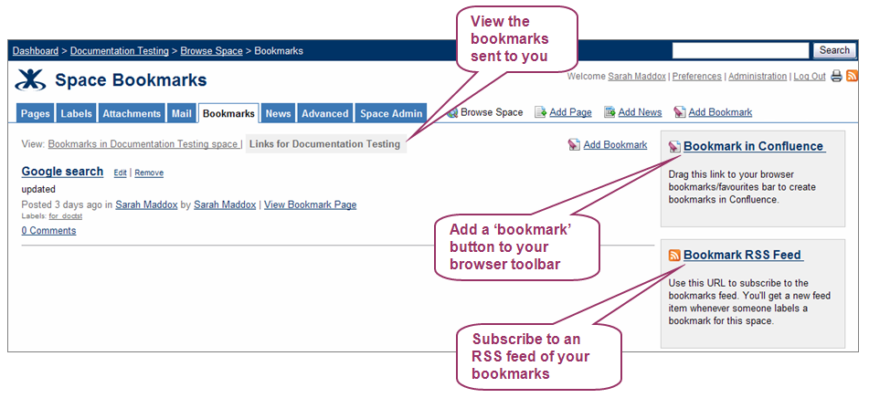Go to the News tab

pos(278,113)
